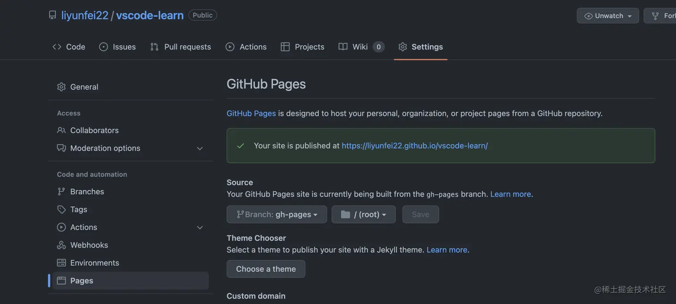
Task: Click the folder icon in root dropdown
Action: [345, 214]
